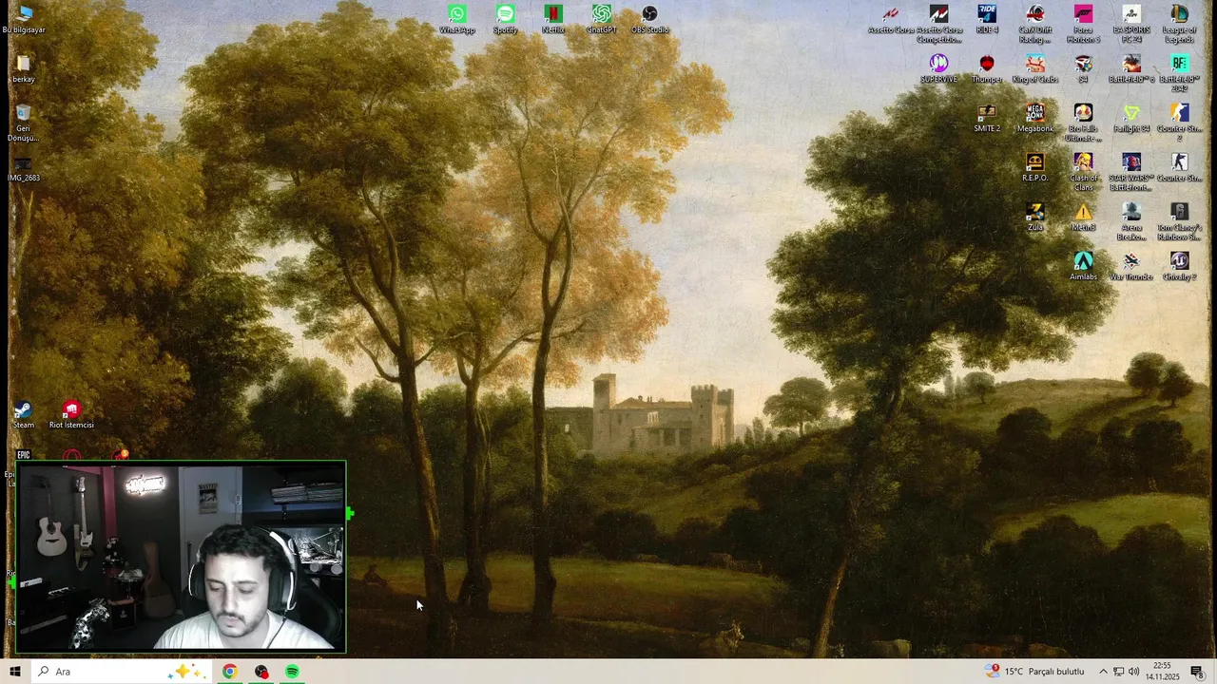
Task: Select the Aimlabs shortcut
Action: pos(1083,266)
